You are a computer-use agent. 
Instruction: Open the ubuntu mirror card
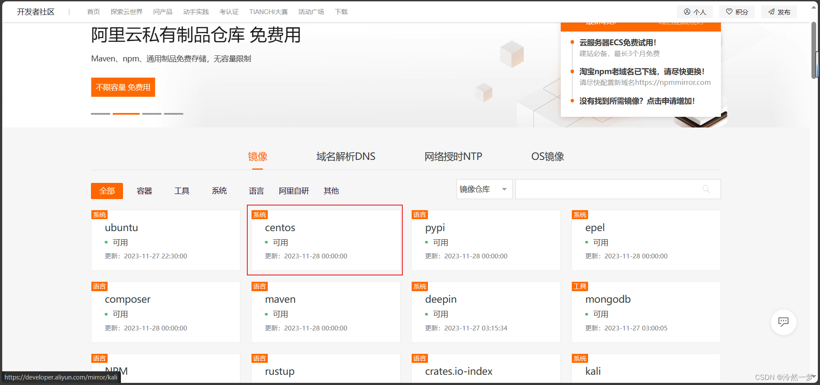[166, 240]
